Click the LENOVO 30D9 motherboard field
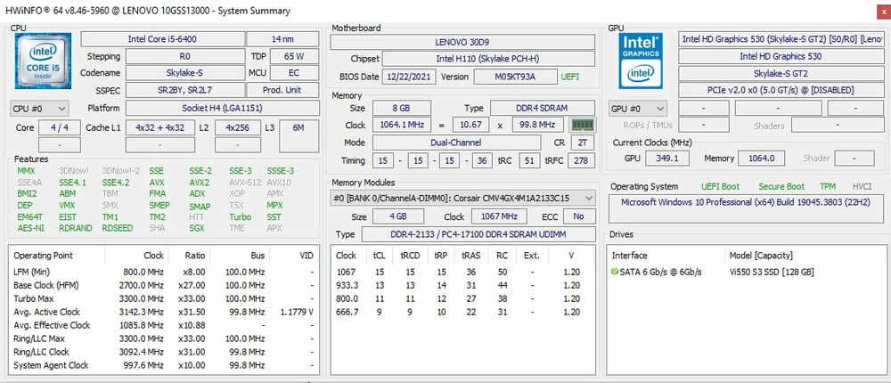The width and height of the screenshot is (891, 383). [462, 42]
